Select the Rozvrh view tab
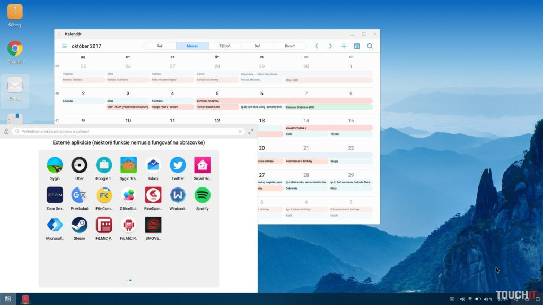This screenshot has height=305, width=543. tap(290, 46)
